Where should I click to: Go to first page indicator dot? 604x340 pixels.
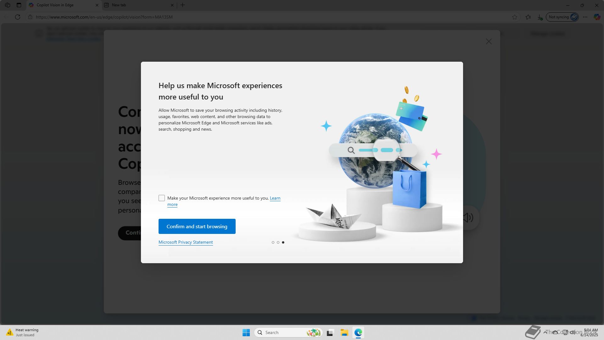(x=273, y=242)
